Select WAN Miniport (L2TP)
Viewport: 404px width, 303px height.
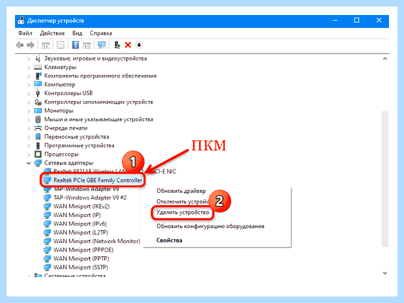pyautogui.click(x=81, y=233)
